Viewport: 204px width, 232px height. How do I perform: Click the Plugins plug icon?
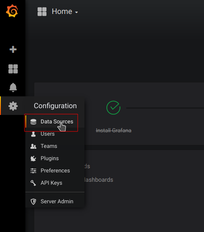(33, 158)
